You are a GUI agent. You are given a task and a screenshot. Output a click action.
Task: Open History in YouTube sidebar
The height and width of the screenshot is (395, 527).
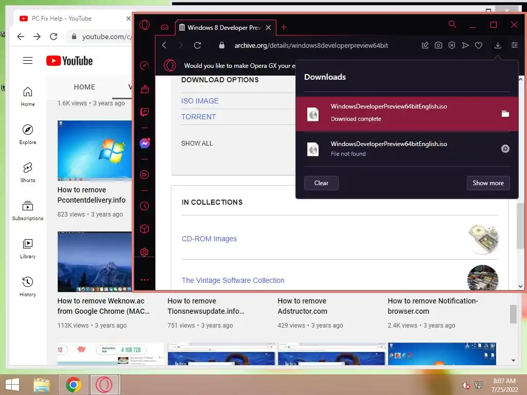28,286
